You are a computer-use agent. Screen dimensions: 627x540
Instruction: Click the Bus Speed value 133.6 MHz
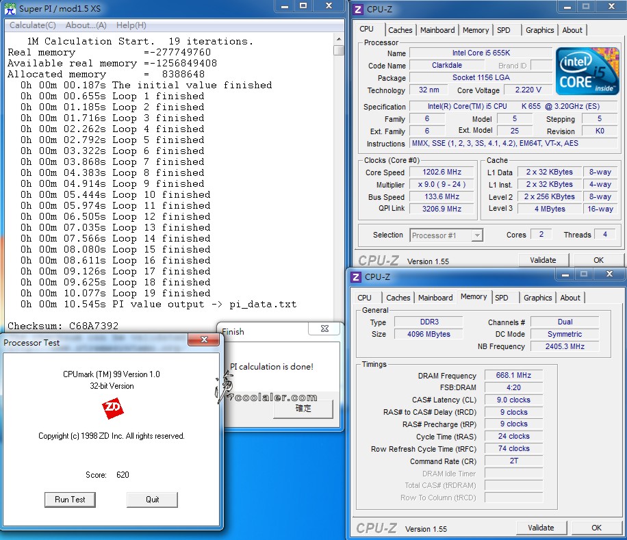tap(442, 196)
